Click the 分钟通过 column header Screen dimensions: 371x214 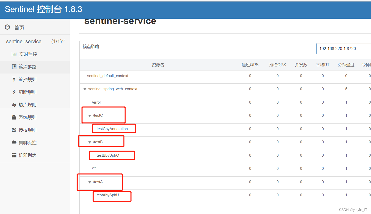pos(346,65)
